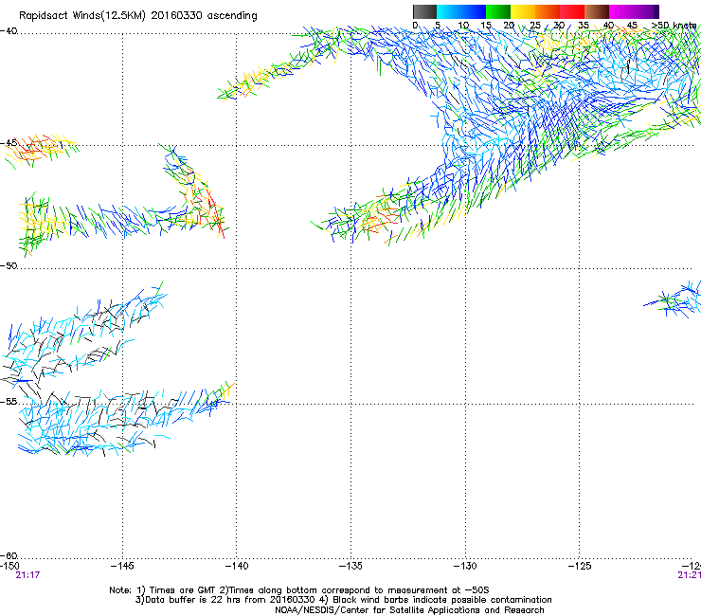Click the legend label '25'
This screenshot has width=701, height=616.
[534, 26]
